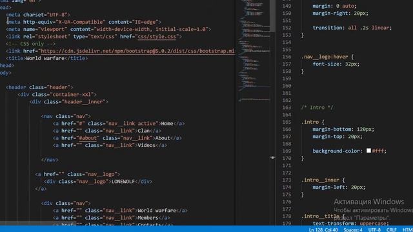Click line number 156 in CSS editor
413x232 pixels.
[x=287, y=57]
